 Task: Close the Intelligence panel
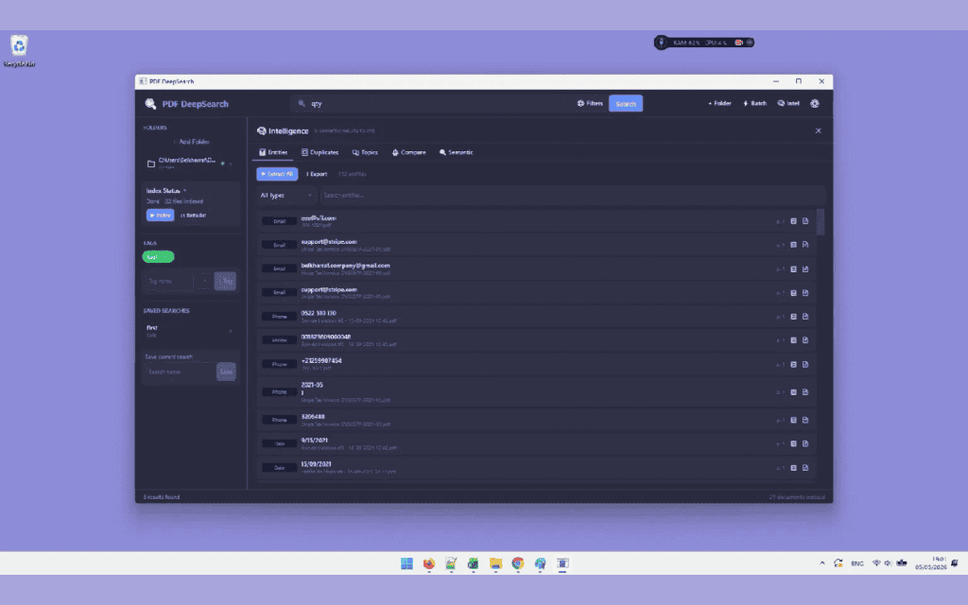click(818, 130)
